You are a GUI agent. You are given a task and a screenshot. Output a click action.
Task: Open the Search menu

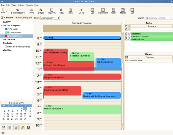(29, 5)
